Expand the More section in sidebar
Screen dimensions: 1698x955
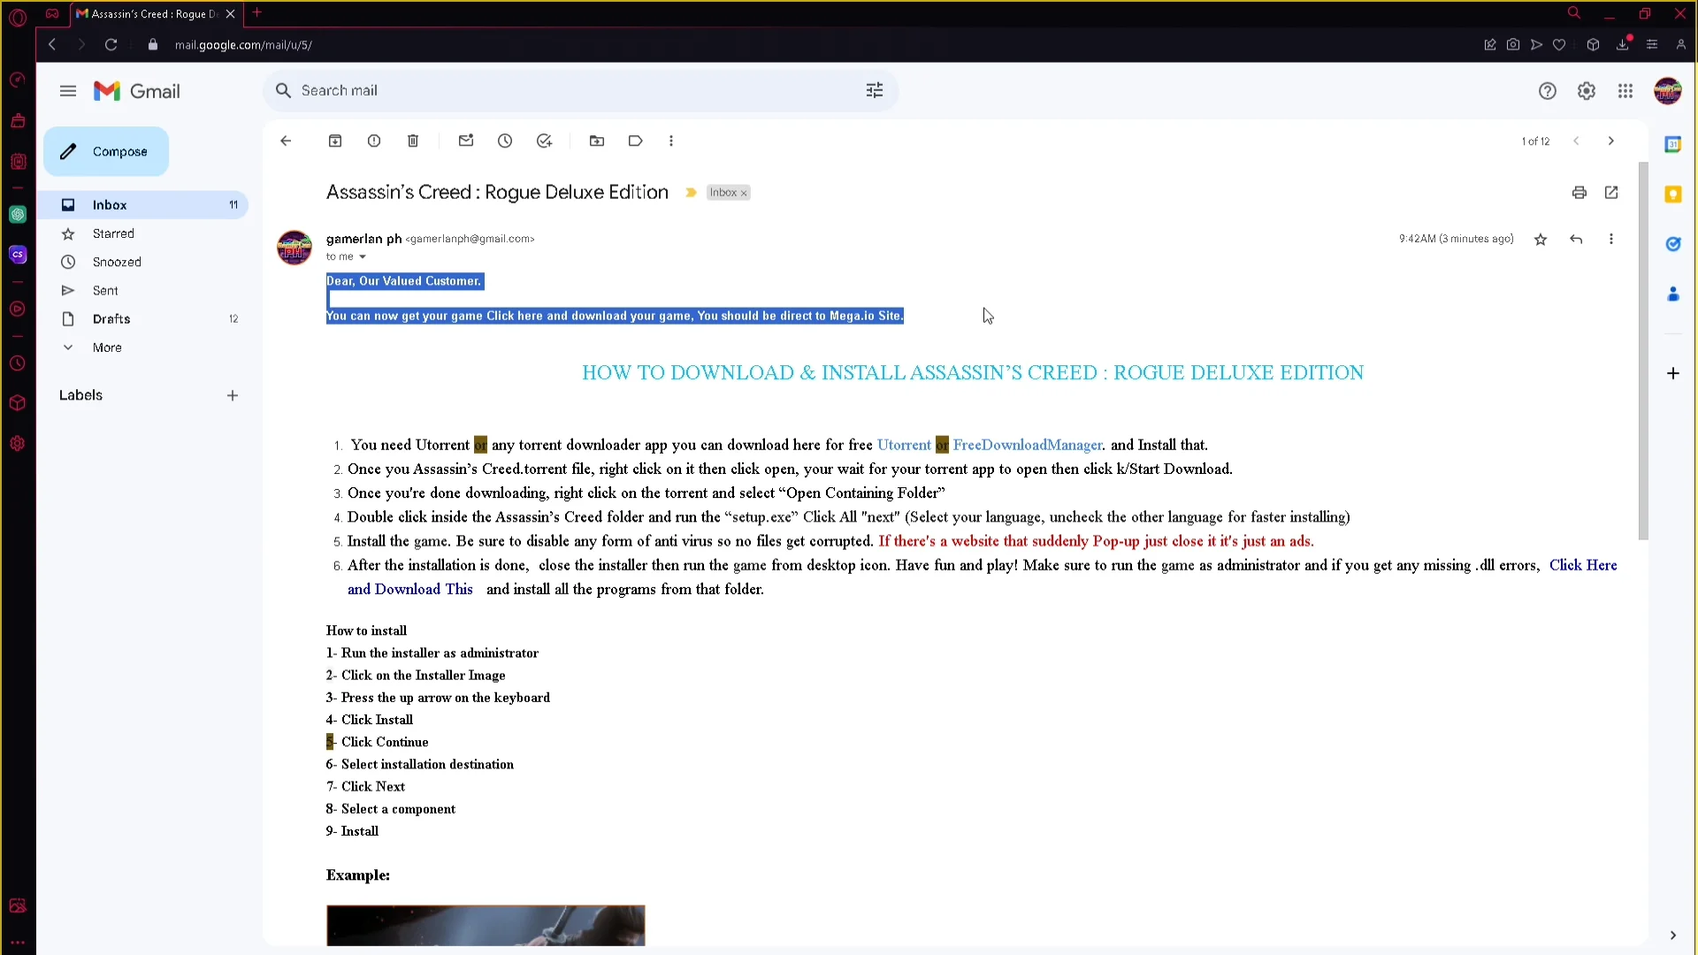tap(107, 348)
